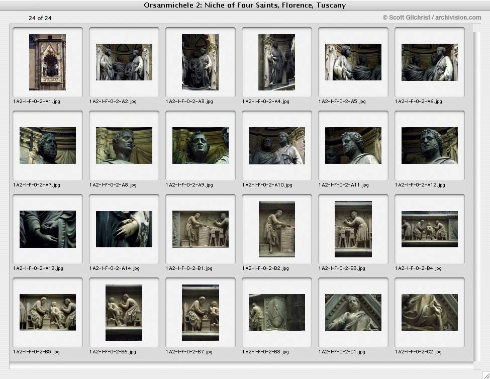This screenshot has height=379, width=490.
Task: Select the caption text 1A2-I-F-O-2-A9.jpg
Action: [189, 184]
